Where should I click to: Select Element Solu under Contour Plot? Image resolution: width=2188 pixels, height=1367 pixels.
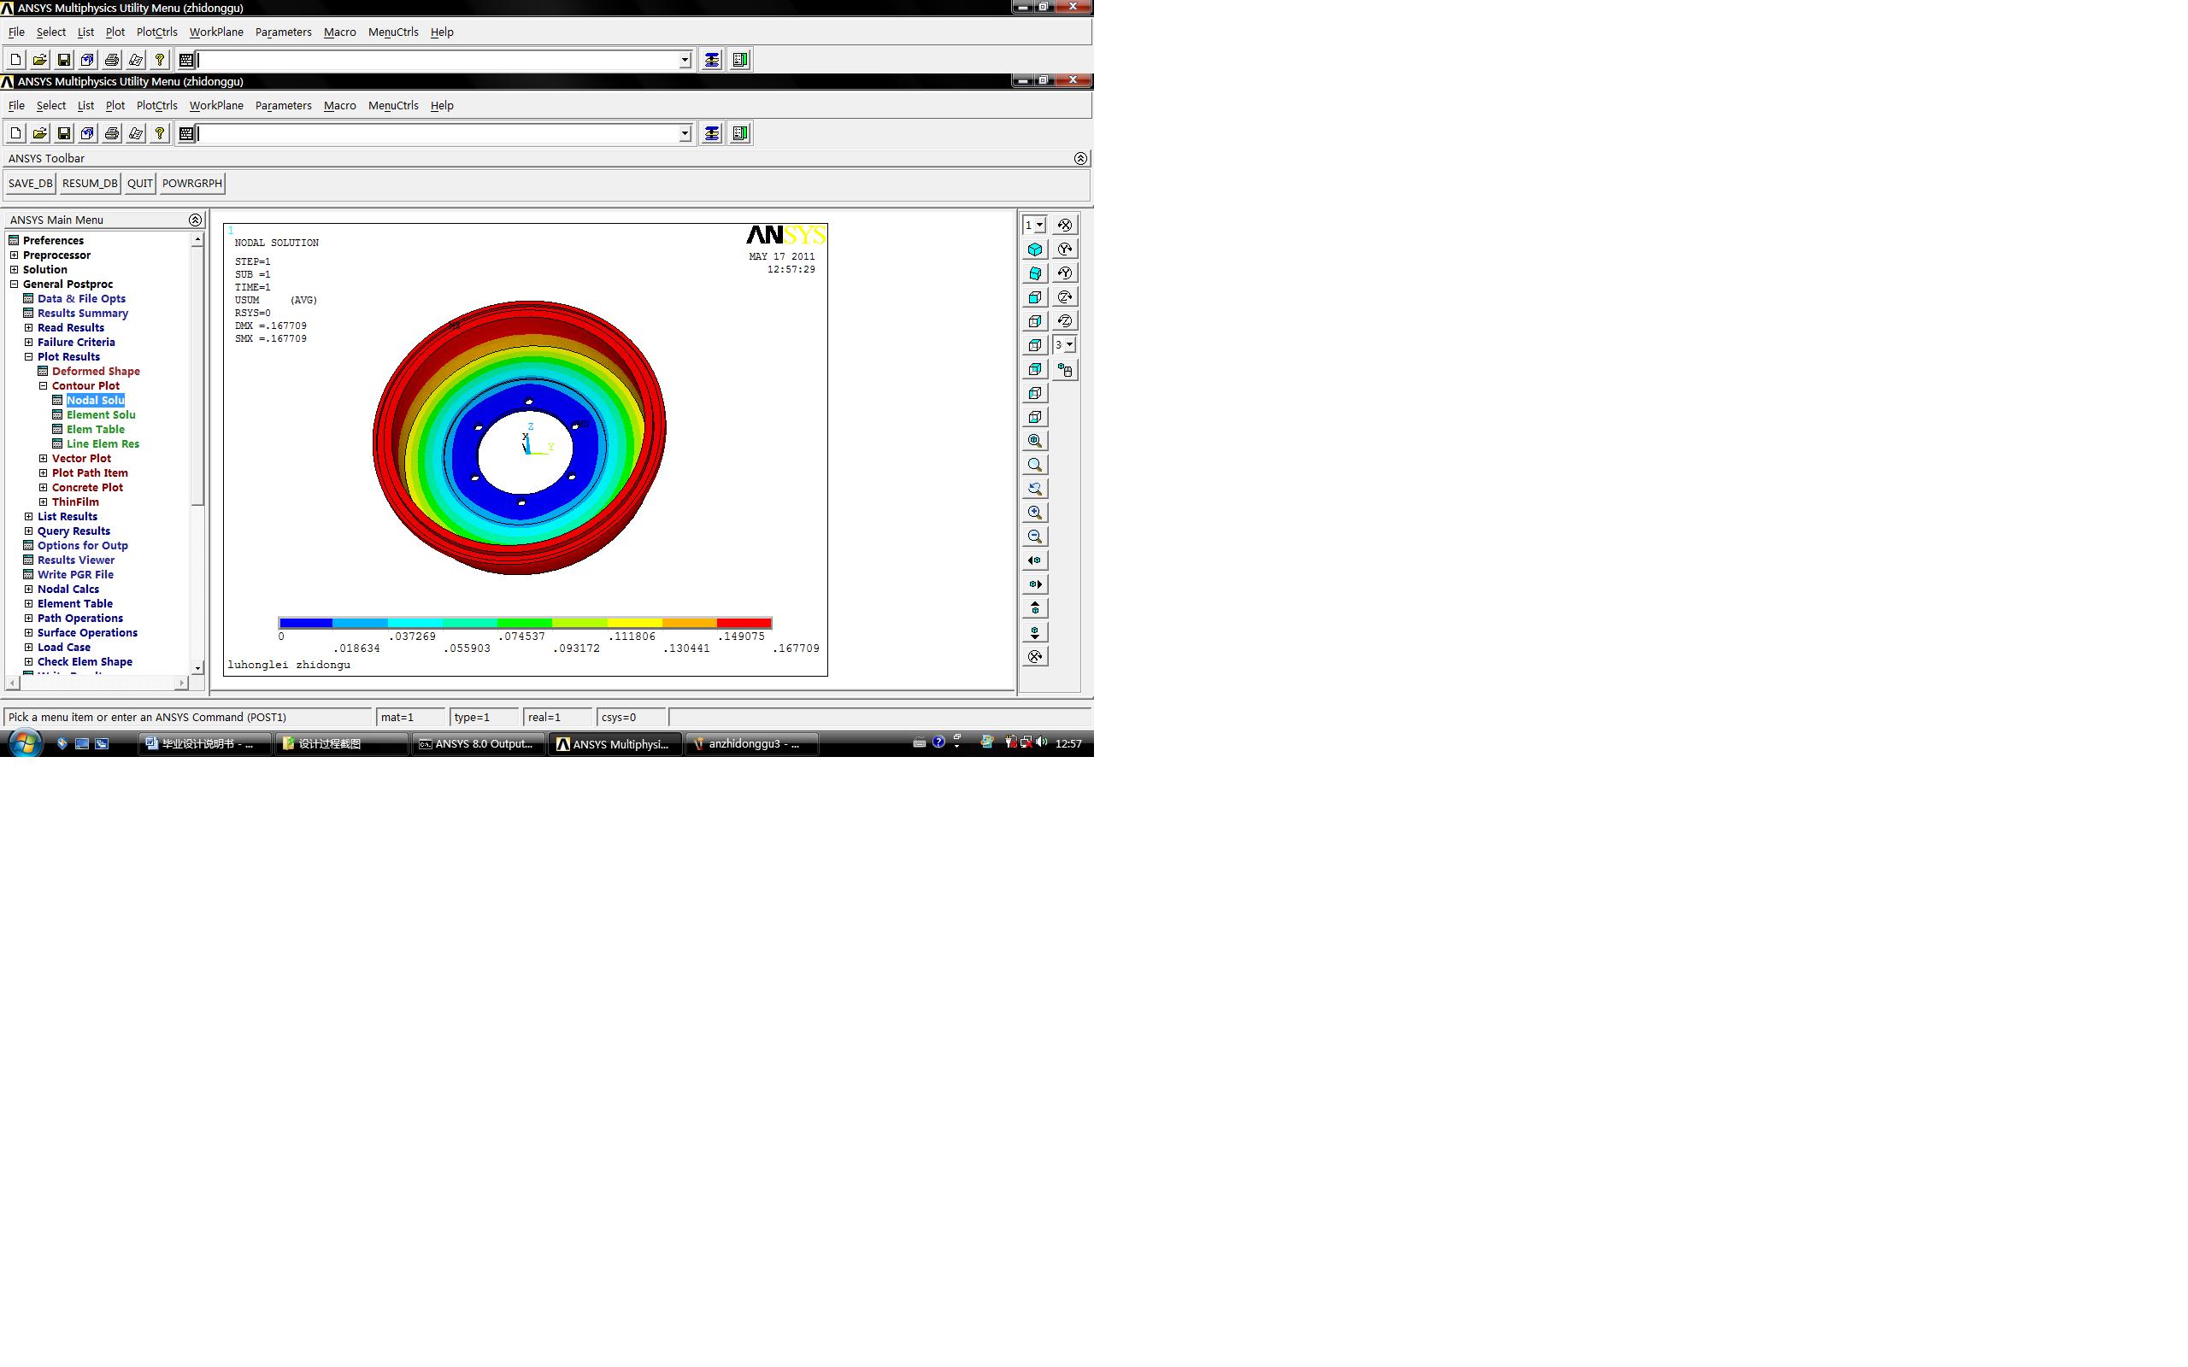coord(101,416)
